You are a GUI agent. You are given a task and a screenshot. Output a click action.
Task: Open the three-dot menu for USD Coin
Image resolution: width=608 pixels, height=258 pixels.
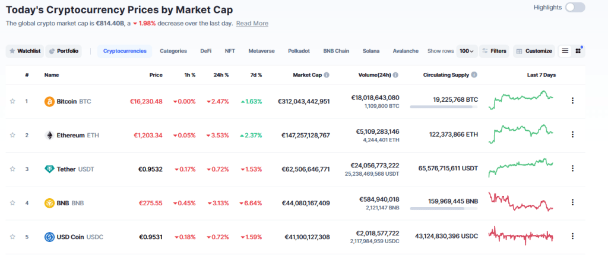pos(572,236)
